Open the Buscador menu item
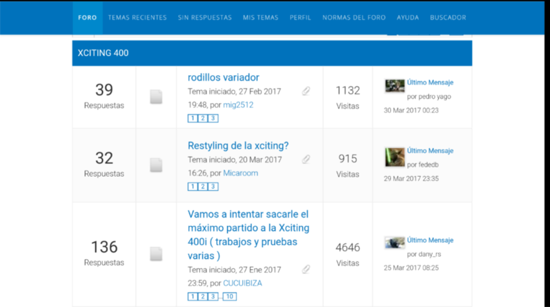 448,17
